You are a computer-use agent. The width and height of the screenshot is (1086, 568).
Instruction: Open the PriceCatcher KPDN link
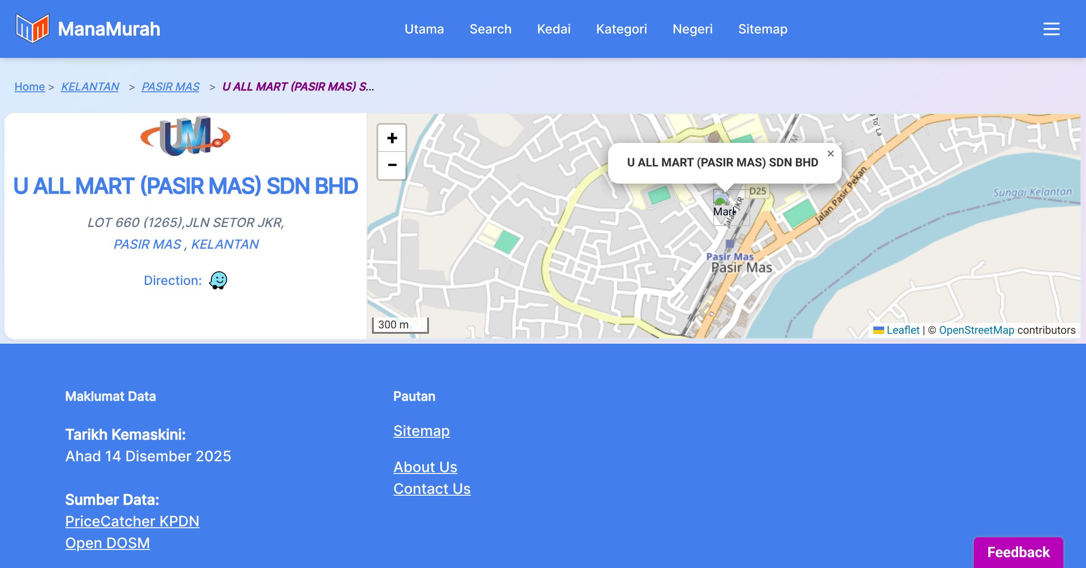click(x=132, y=521)
